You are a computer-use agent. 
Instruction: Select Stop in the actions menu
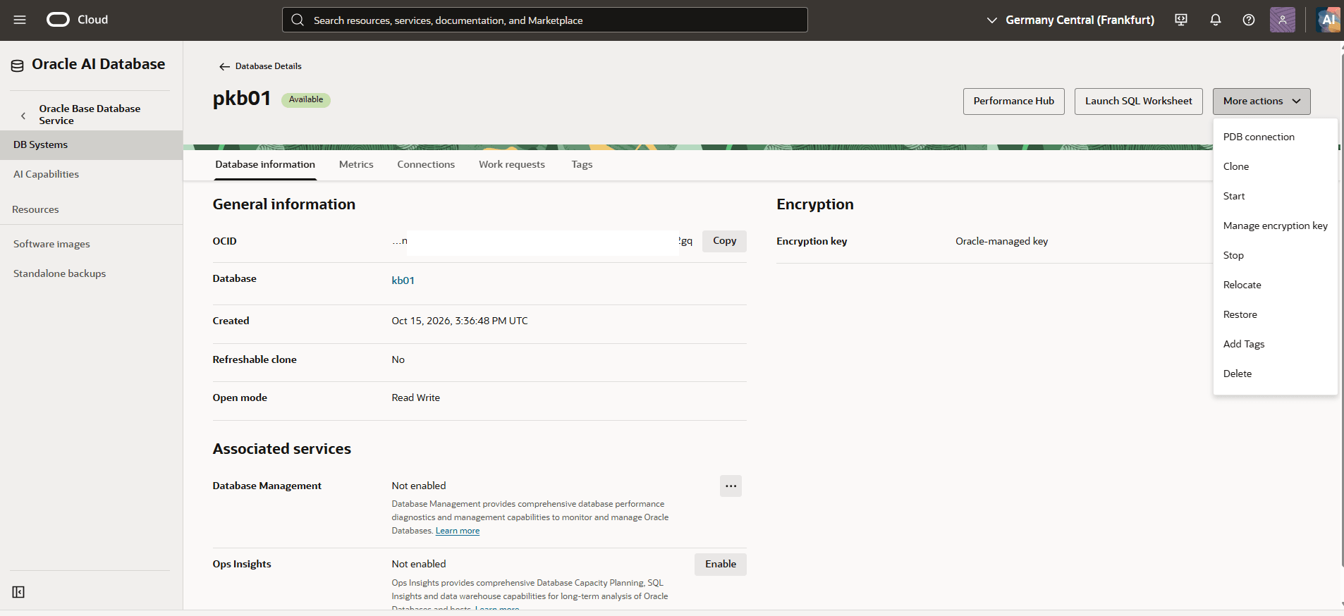click(1275, 255)
